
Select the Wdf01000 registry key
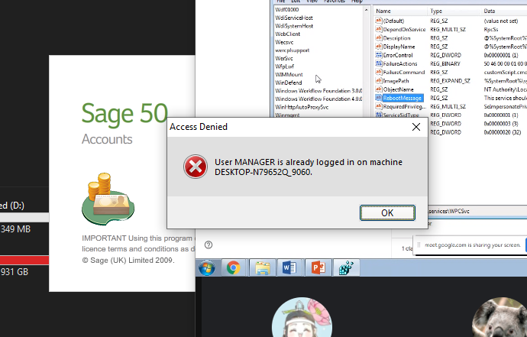tap(287, 10)
